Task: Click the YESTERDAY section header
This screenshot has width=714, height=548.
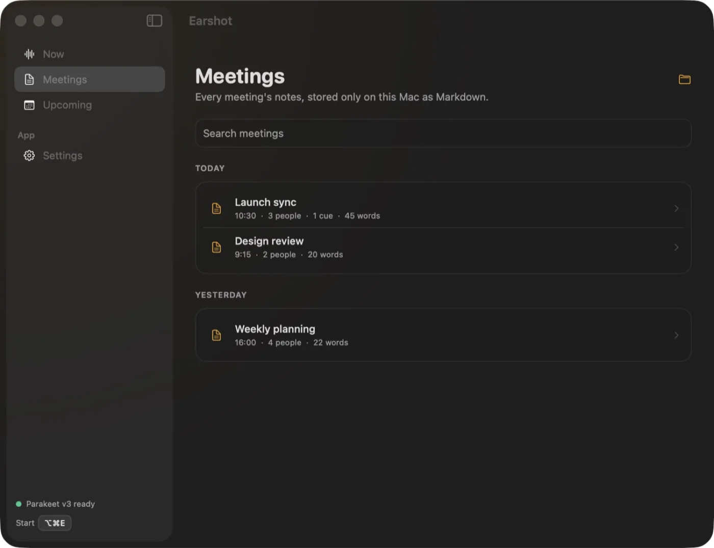Action: click(221, 295)
